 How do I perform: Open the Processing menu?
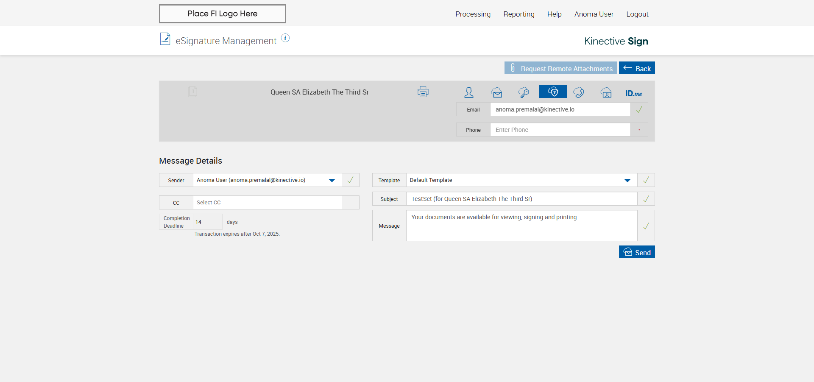[x=473, y=14]
